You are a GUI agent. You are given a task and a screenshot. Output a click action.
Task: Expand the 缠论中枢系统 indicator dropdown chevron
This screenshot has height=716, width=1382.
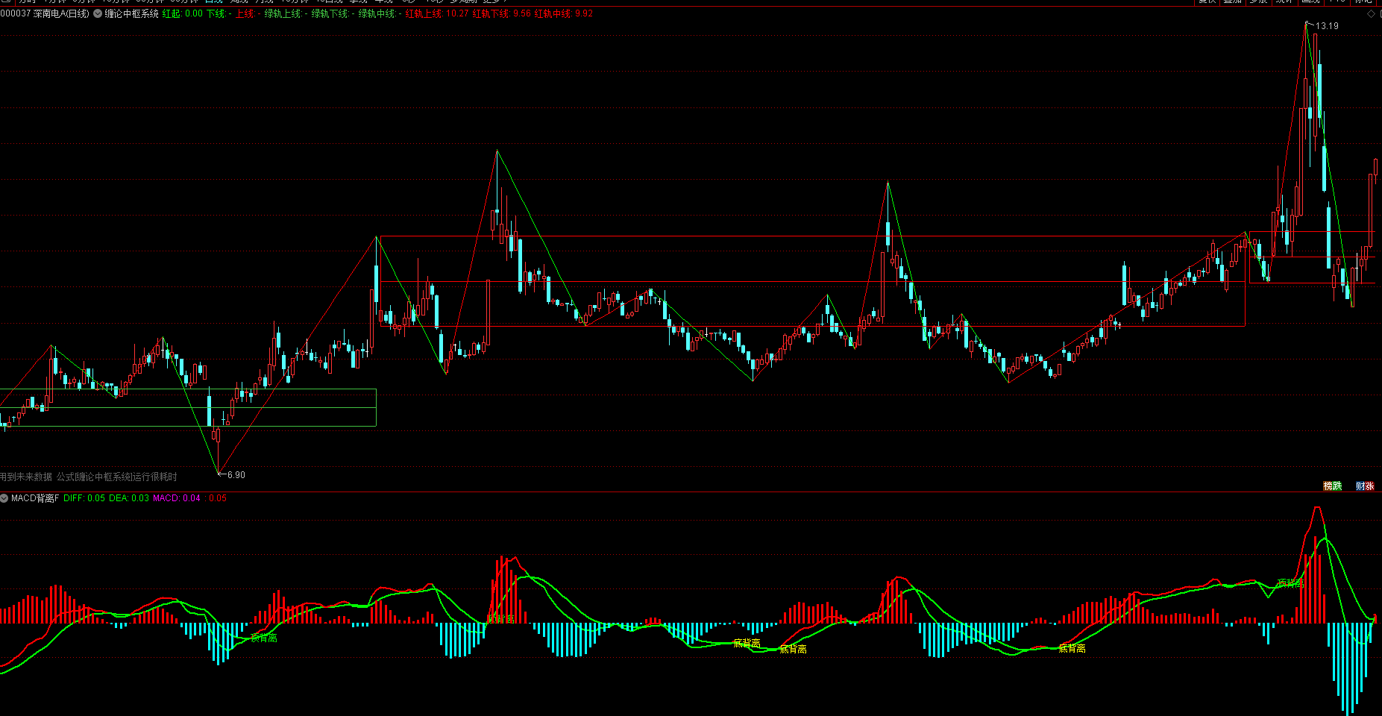point(98,13)
